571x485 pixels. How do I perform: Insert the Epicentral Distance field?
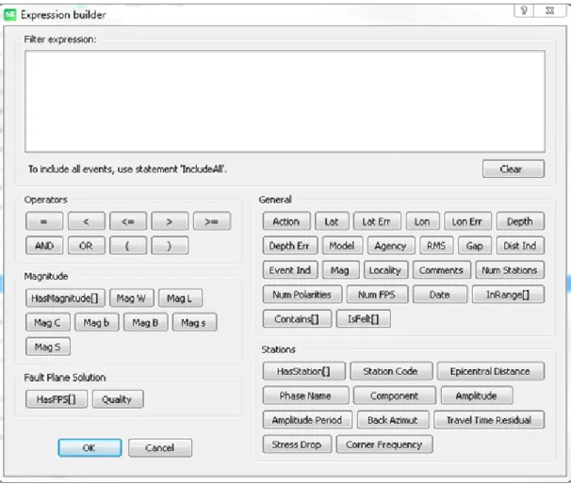(491, 371)
